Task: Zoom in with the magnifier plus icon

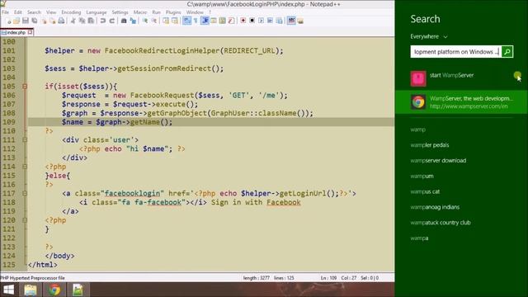Action: click(145, 21)
